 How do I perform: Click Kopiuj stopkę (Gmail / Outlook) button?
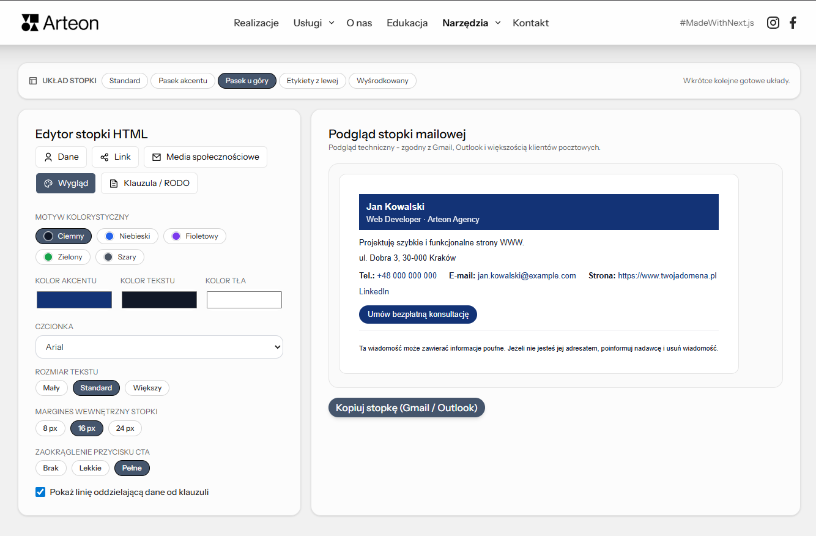(x=406, y=407)
